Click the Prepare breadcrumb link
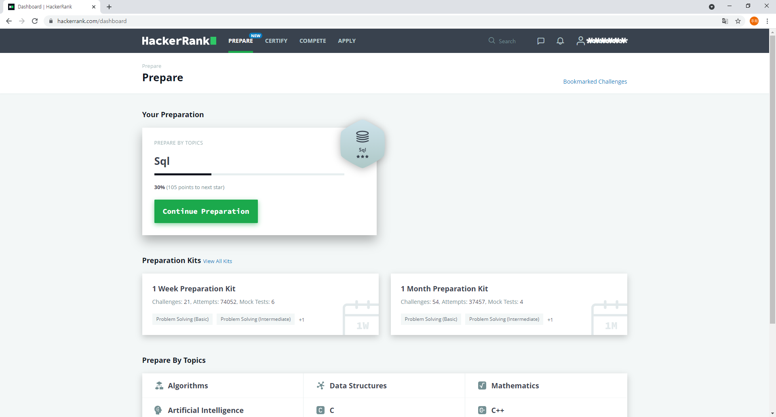This screenshot has height=417, width=776. tap(152, 66)
